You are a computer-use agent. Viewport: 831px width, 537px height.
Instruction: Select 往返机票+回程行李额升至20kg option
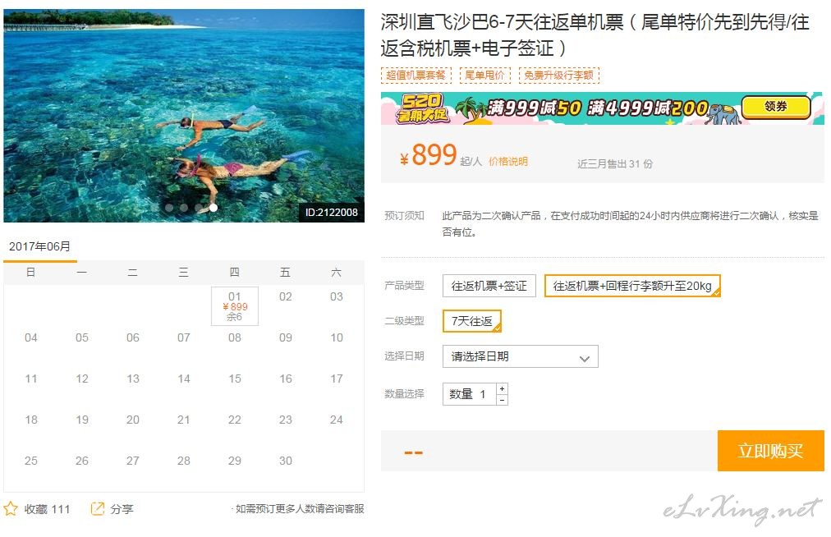click(x=632, y=286)
